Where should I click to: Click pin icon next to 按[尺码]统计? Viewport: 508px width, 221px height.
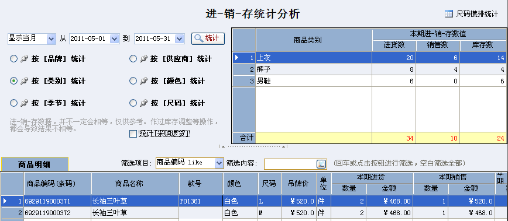click(143, 103)
